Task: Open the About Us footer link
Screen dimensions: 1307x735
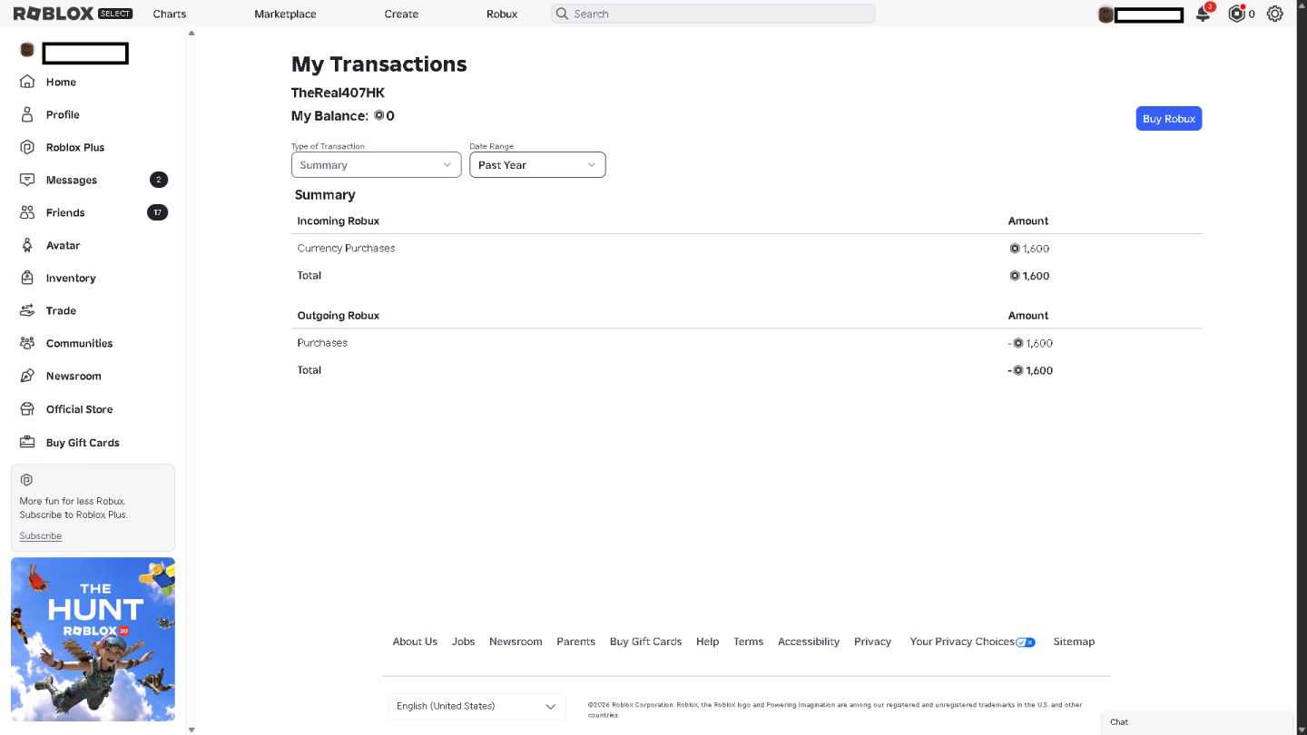Action: click(415, 642)
